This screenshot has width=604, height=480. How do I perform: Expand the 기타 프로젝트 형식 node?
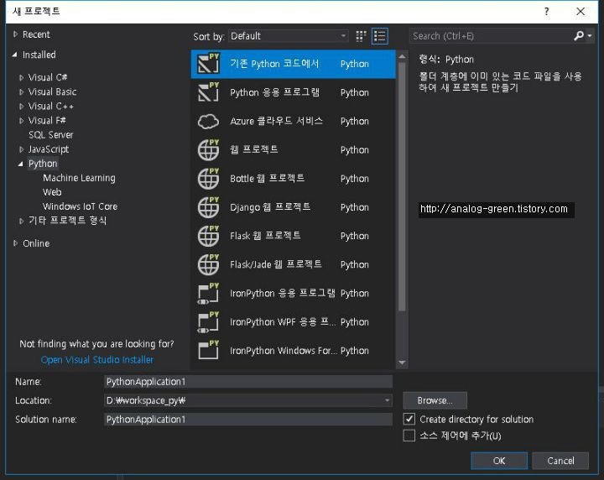point(21,221)
